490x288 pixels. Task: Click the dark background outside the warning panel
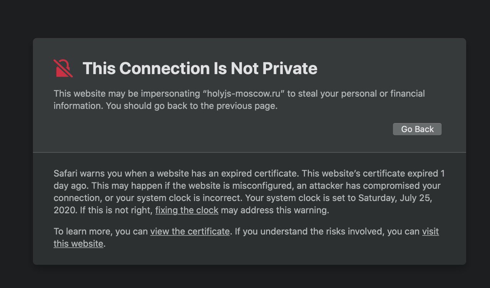(245, 19)
